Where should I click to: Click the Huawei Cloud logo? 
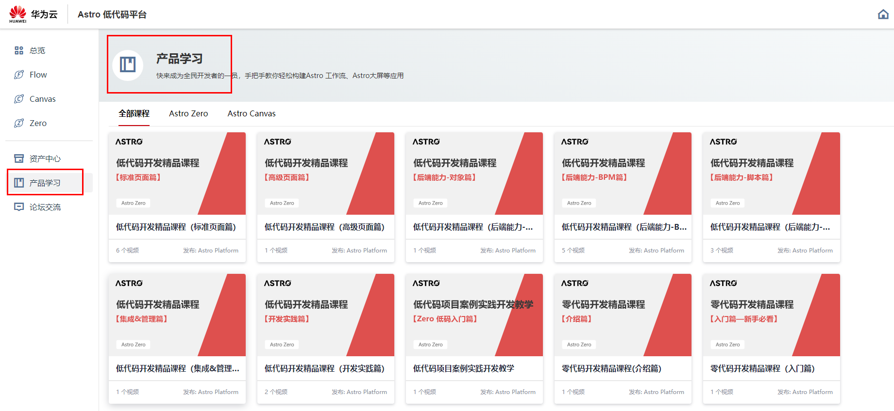coord(33,14)
